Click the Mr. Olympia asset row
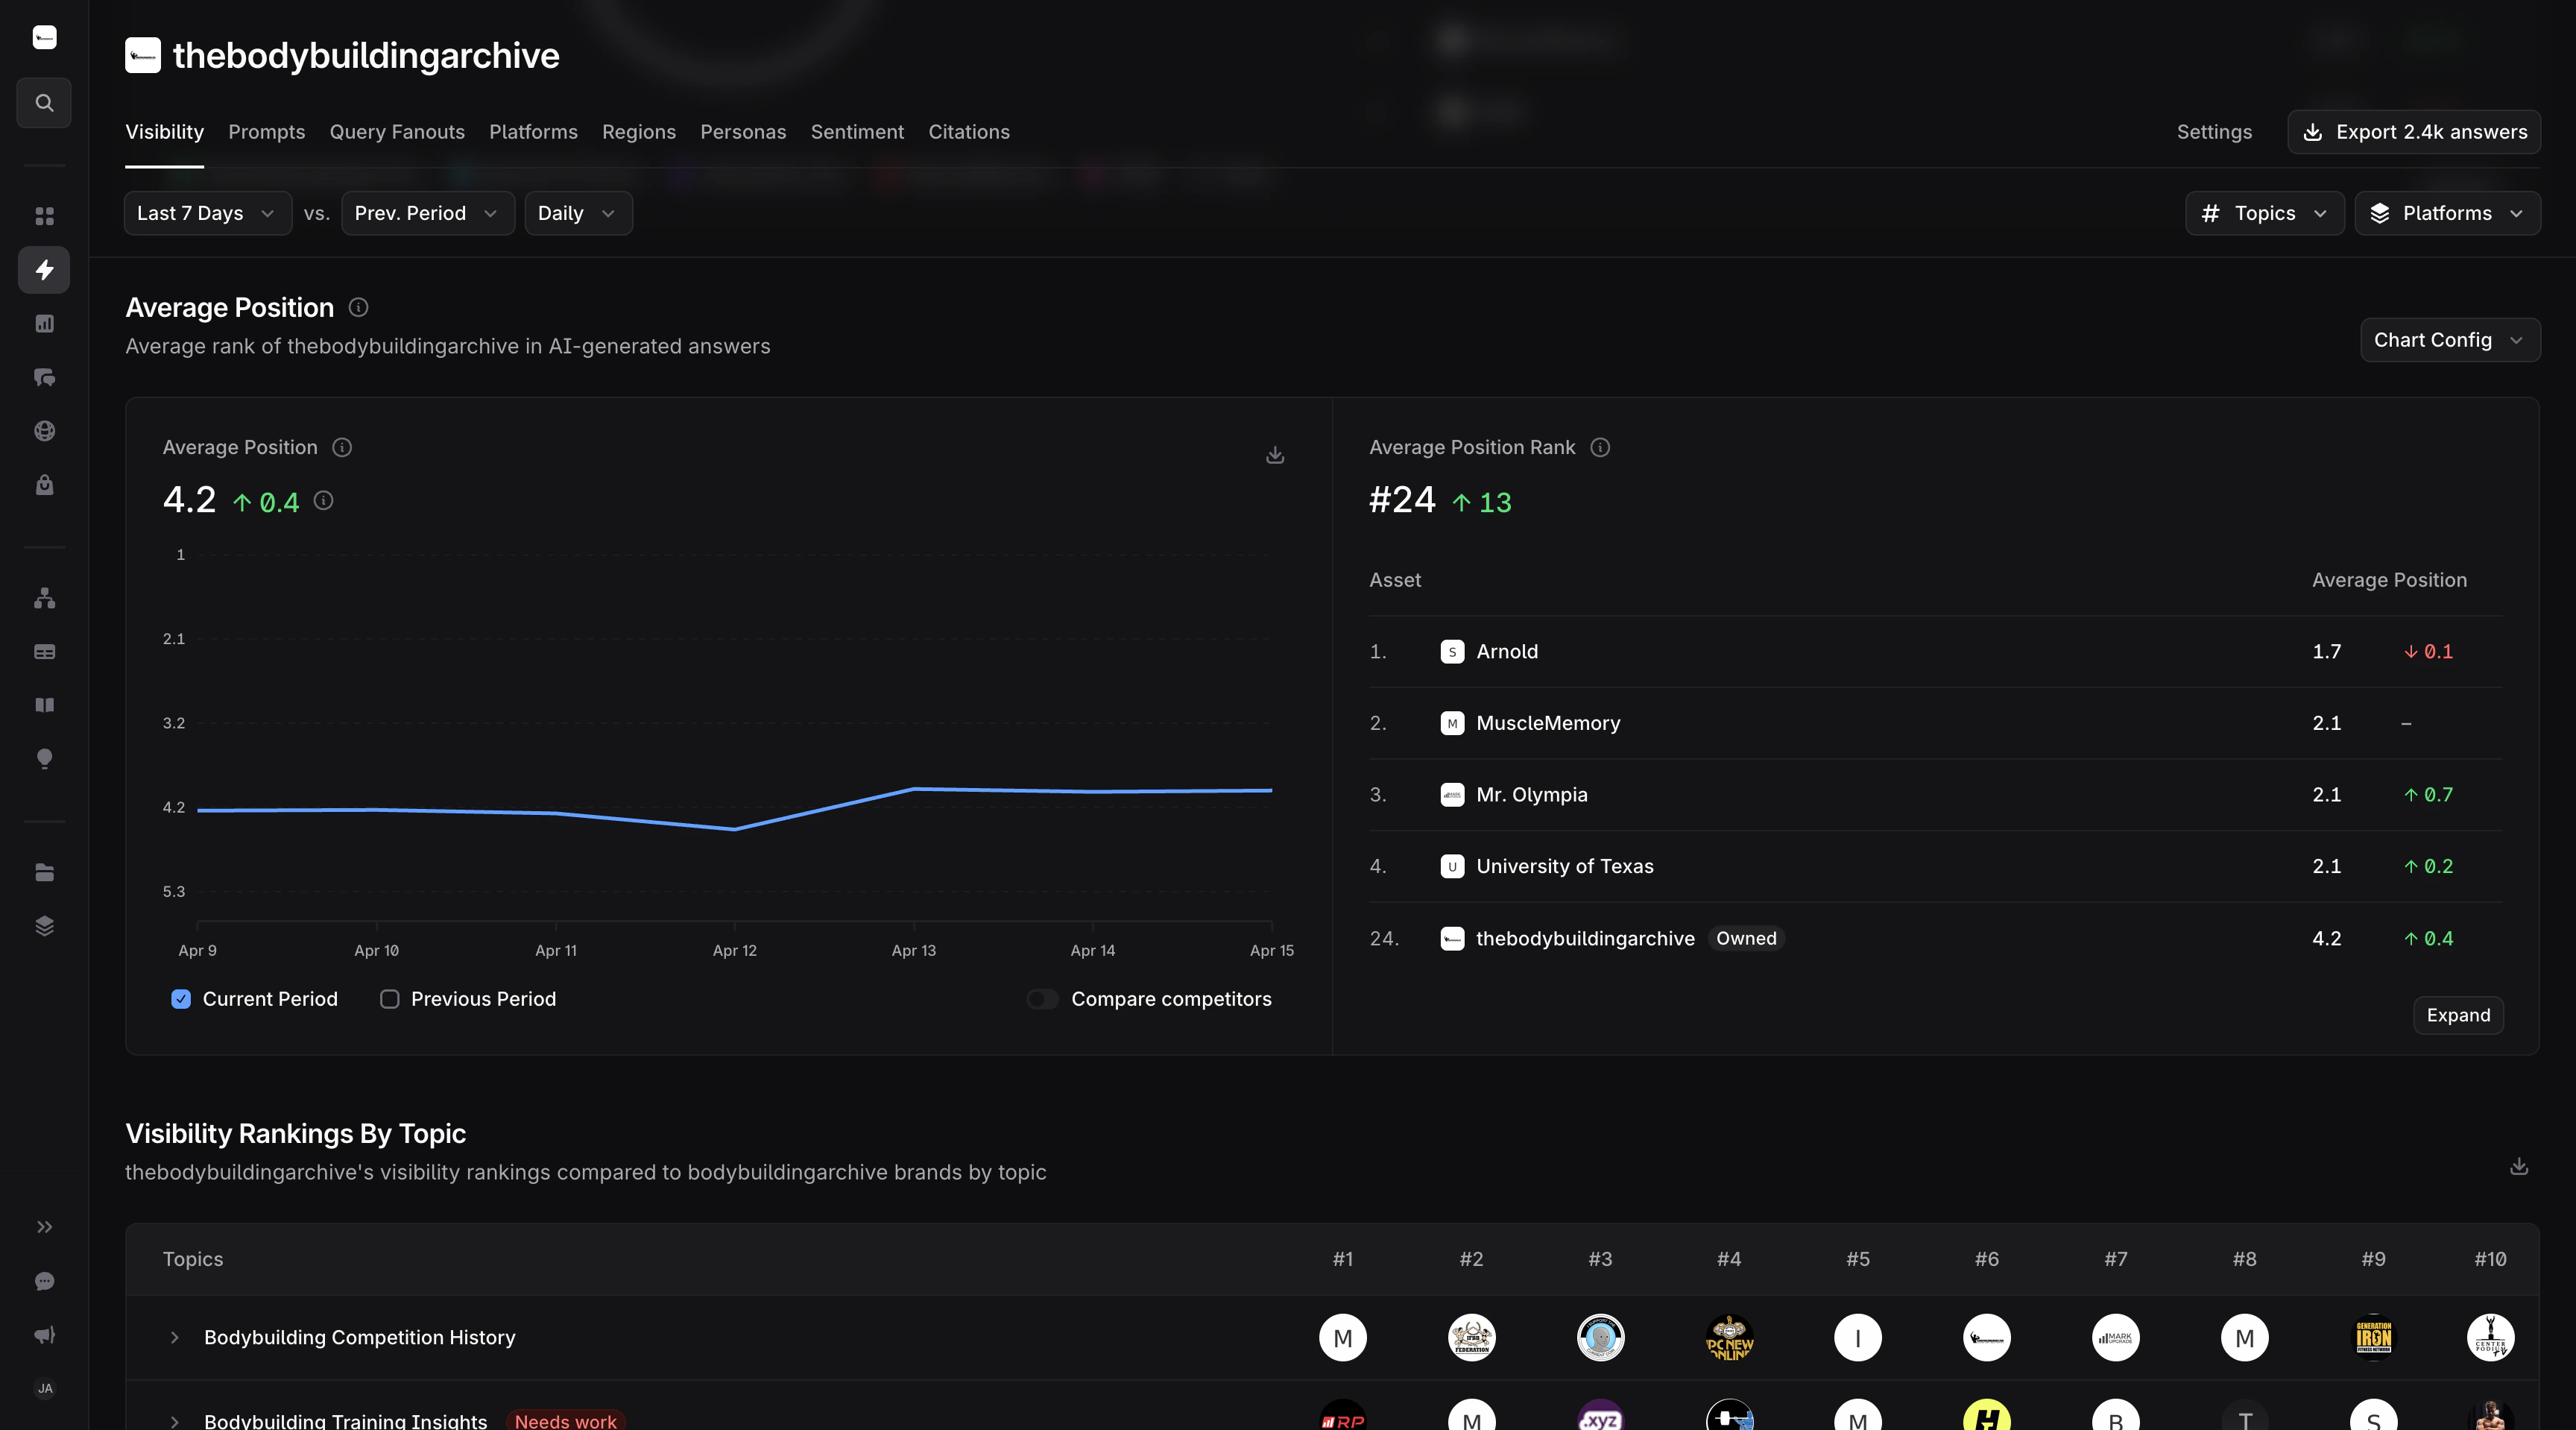 (x=1936, y=795)
